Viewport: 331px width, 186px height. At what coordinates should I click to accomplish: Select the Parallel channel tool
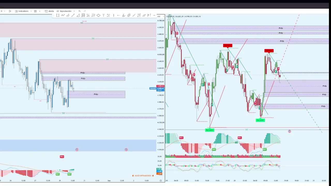click(x=68, y=15)
